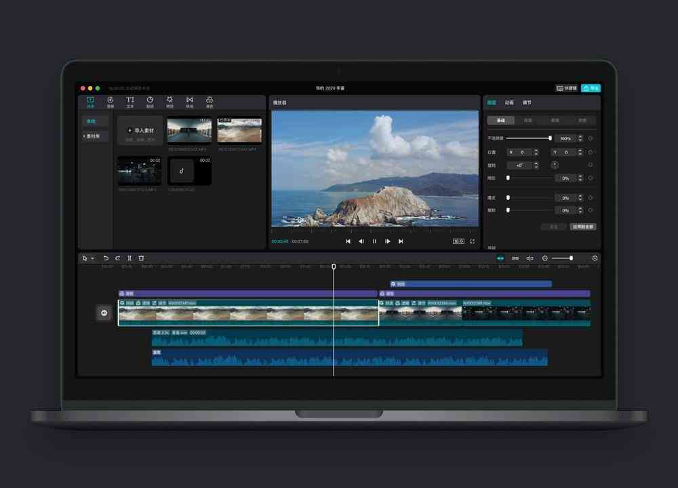The height and width of the screenshot is (488, 678).
Task: Enter fullscreen preview in the player
Action: point(472,241)
